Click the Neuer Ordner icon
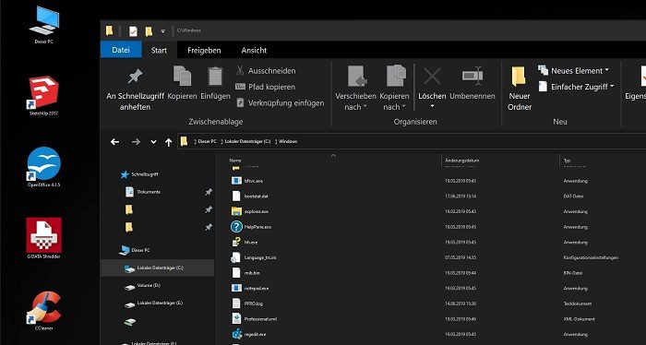This screenshot has height=345, width=646. click(x=519, y=77)
